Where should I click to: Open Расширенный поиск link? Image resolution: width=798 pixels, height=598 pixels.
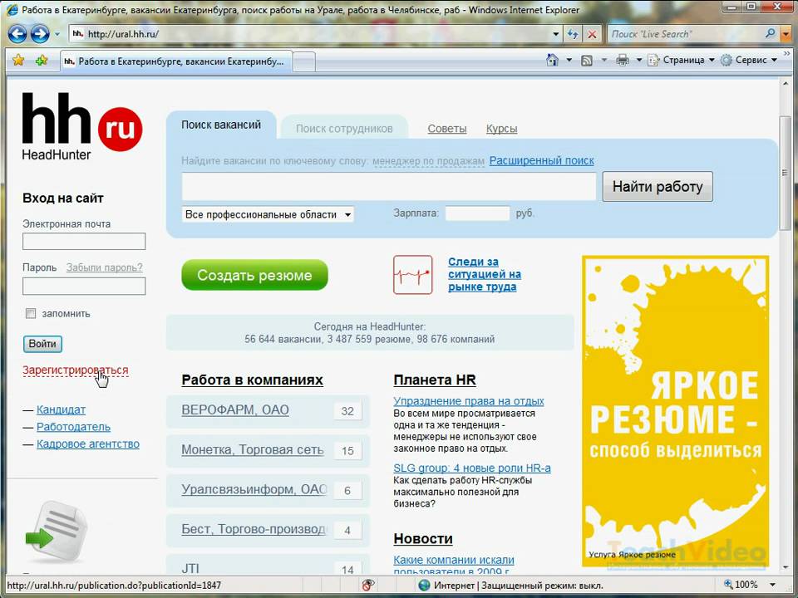pos(541,160)
